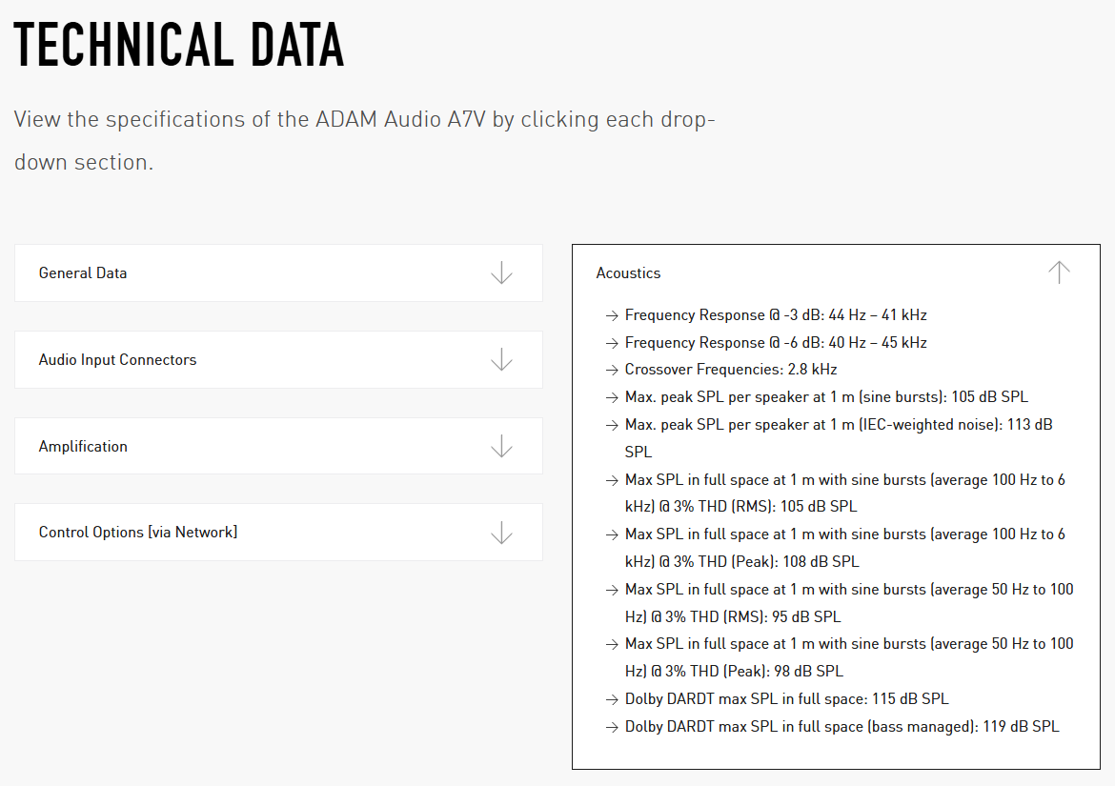The height and width of the screenshot is (786, 1115).
Task: Click the down arrow in Audio Input Connectors row
Action: coord(501,360)
